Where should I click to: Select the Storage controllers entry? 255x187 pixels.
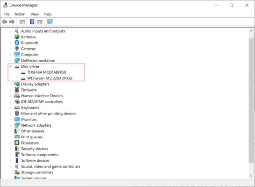(x=37, y=172)
